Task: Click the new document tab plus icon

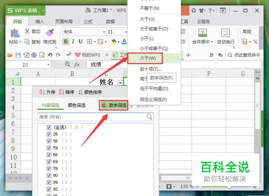Action: [x=188, y=55]
